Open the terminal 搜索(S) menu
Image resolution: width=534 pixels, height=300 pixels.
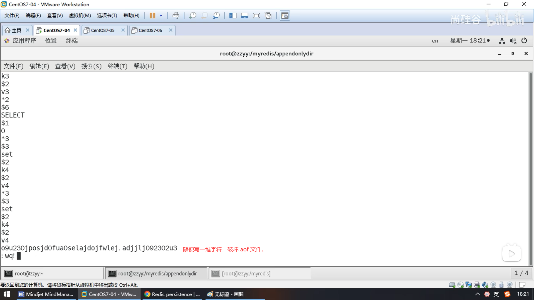click(x=91, y=66)
